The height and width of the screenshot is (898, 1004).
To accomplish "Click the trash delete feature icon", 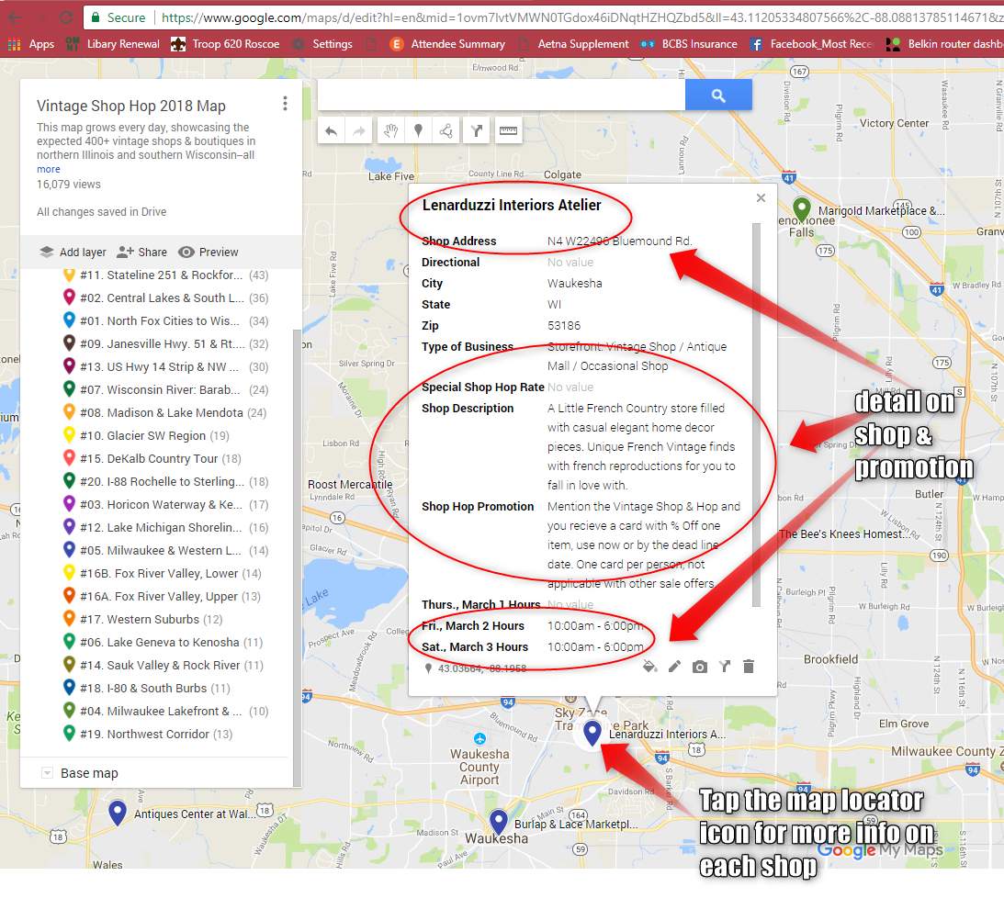I will [749, 667].
